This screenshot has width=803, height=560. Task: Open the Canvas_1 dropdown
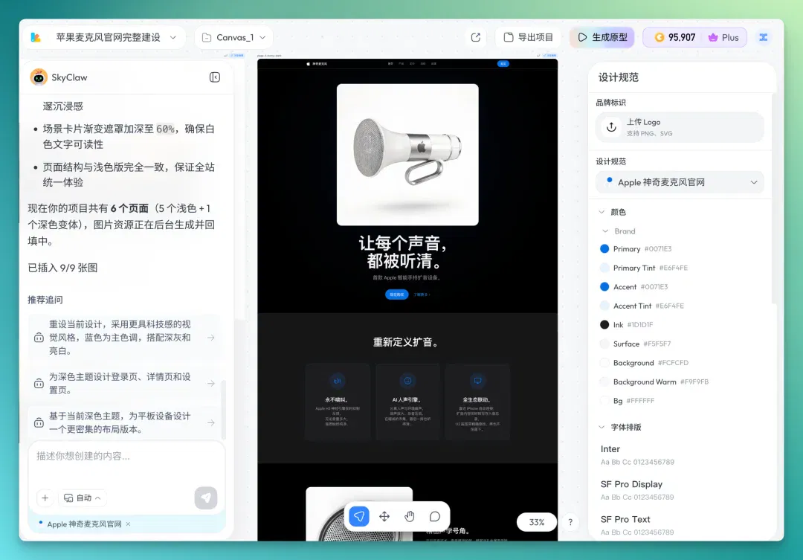coord(234,37)
